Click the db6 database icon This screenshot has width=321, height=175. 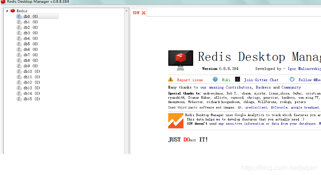(x=19, y=49)
